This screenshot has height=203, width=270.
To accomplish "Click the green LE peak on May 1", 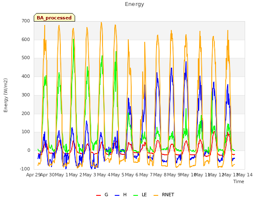I will pos(73,39).
